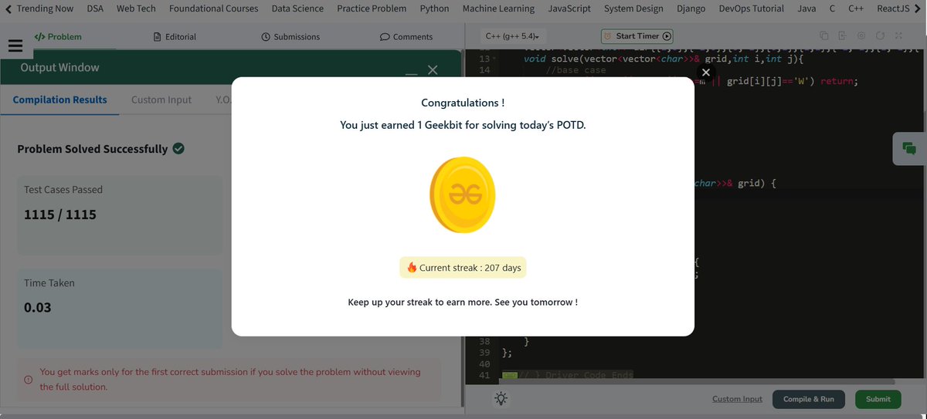Open the chat widget icon
927x419 pixels.
tap(909, 149)
